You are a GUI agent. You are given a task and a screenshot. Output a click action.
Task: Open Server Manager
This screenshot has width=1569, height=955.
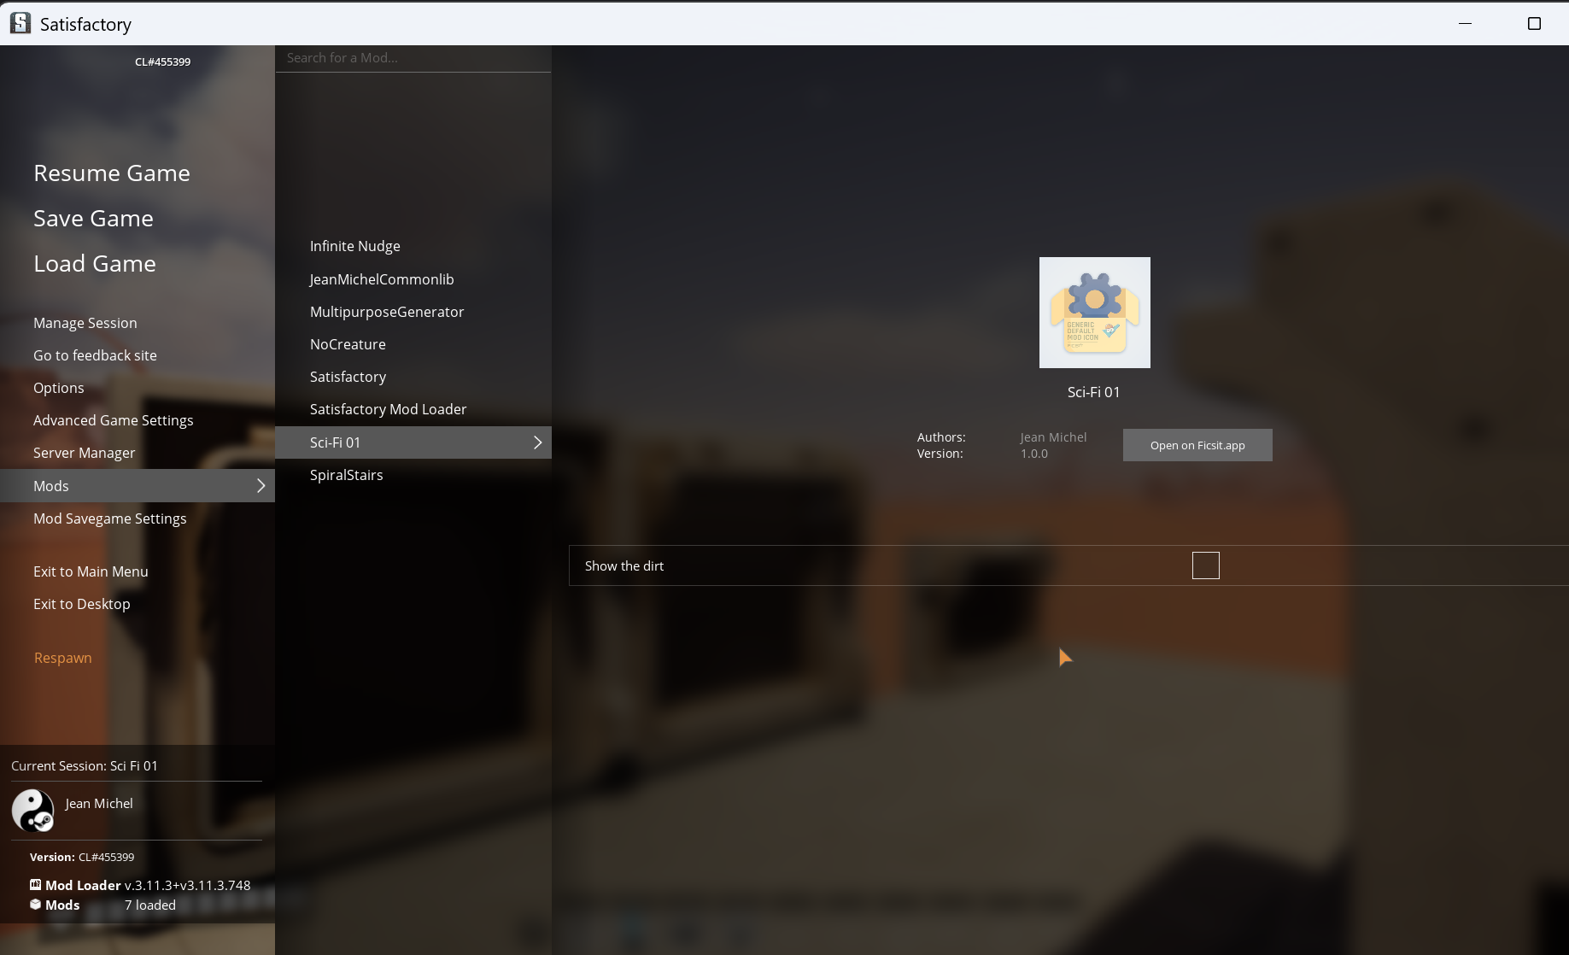coord(85,453)
